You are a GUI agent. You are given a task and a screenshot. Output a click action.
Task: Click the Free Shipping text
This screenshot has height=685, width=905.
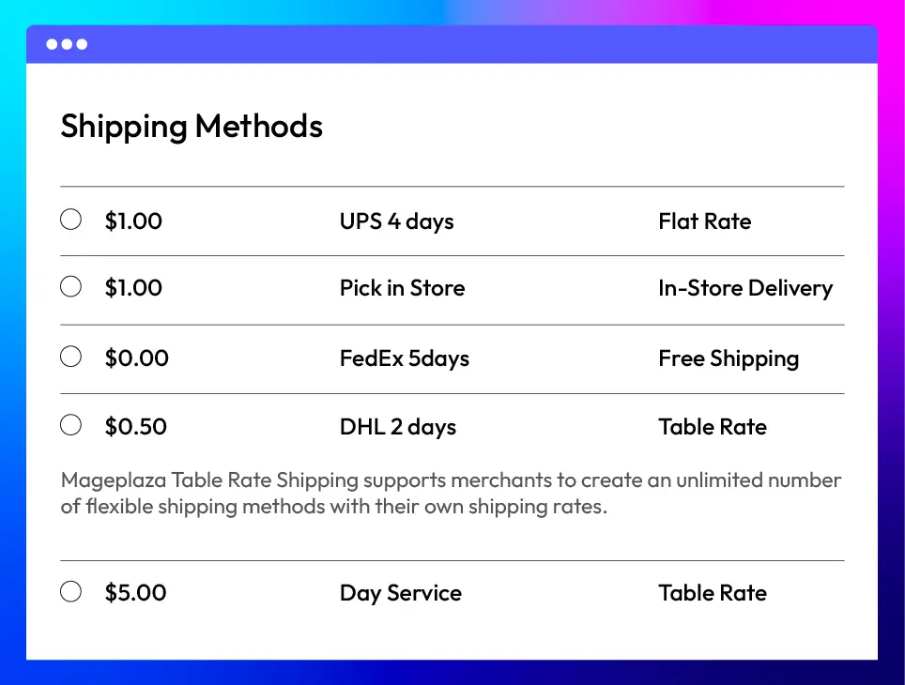coord(729,359)
